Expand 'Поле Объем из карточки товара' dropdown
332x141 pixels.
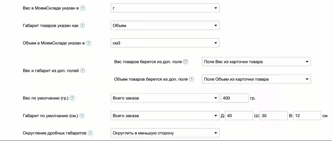point(256,79)
